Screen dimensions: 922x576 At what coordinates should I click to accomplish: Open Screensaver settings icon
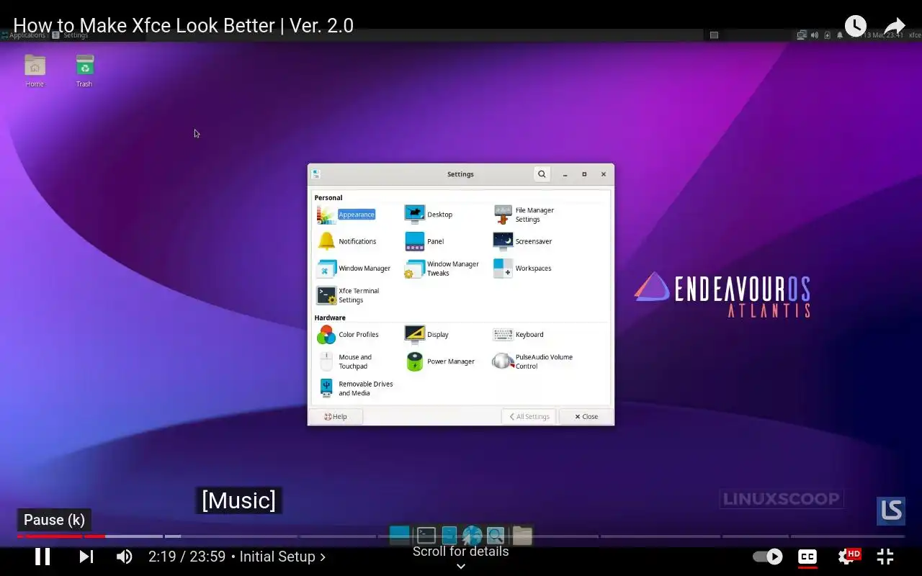click(503, 241)
